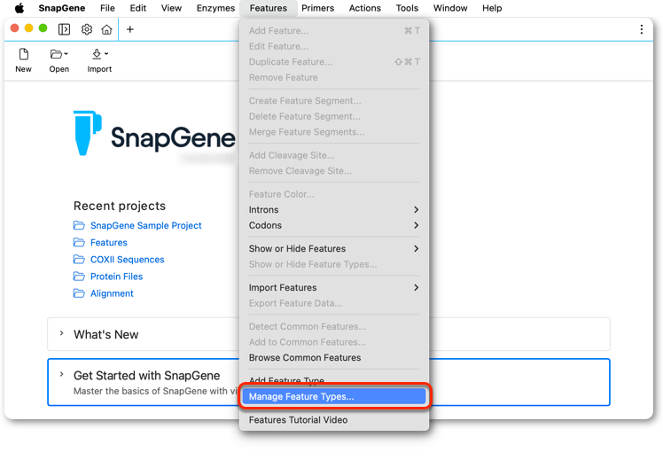Expand the Codons submenu

(334, 225)
